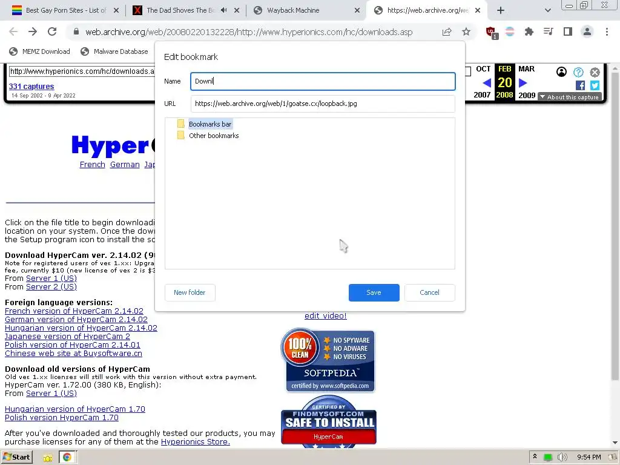
Task: Save the bookmark
Action: coord(374,292)
